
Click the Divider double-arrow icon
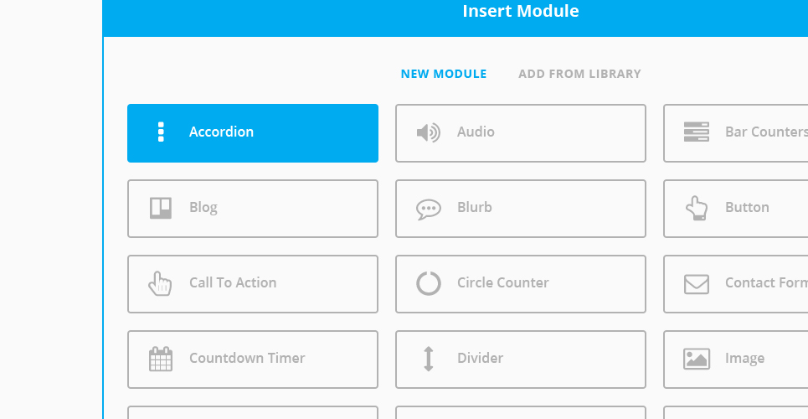coord(428,360)
